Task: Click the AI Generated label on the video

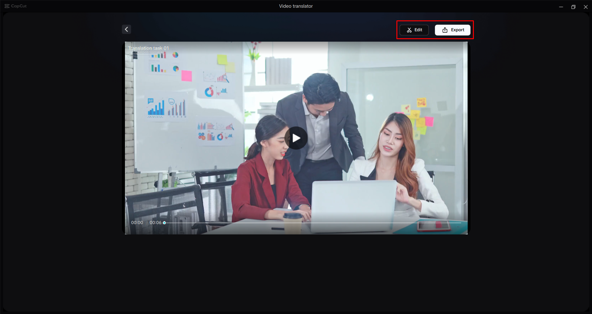Action: 151,52
